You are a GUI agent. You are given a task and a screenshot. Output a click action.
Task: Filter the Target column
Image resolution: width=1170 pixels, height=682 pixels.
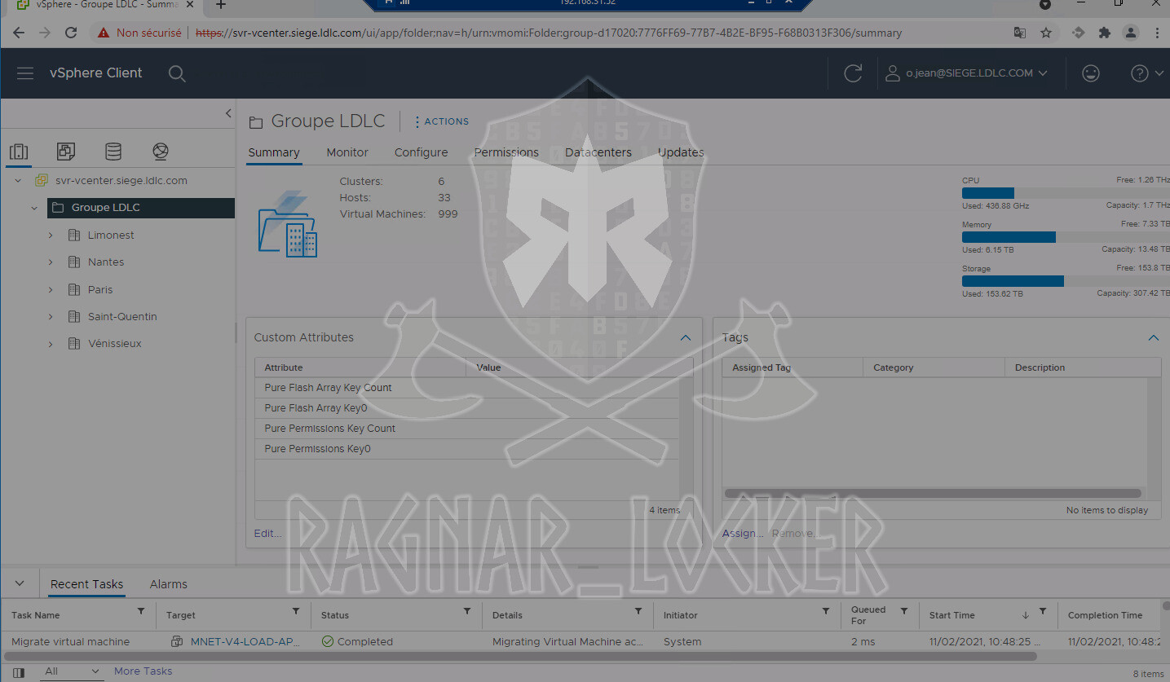(296, 611)
